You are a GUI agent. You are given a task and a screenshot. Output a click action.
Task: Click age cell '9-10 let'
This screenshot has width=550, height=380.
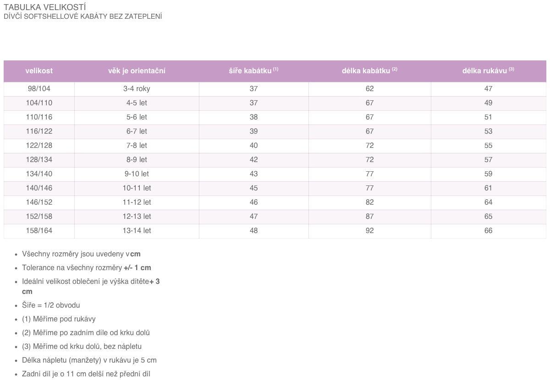click(137, 174)
